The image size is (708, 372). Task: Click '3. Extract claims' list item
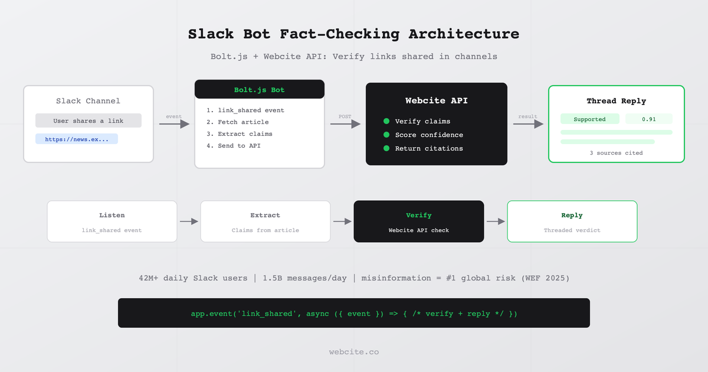click(240, 134)
